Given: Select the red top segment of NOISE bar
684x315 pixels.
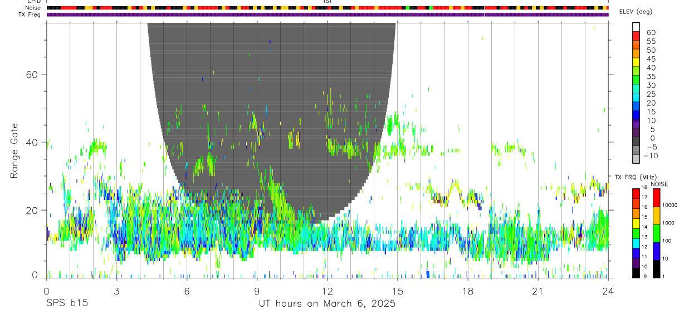Looking at the screenshot, I should [656, 198].
